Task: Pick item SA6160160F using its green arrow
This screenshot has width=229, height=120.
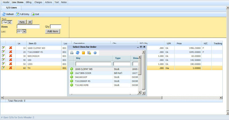Action: coord(72,77)
